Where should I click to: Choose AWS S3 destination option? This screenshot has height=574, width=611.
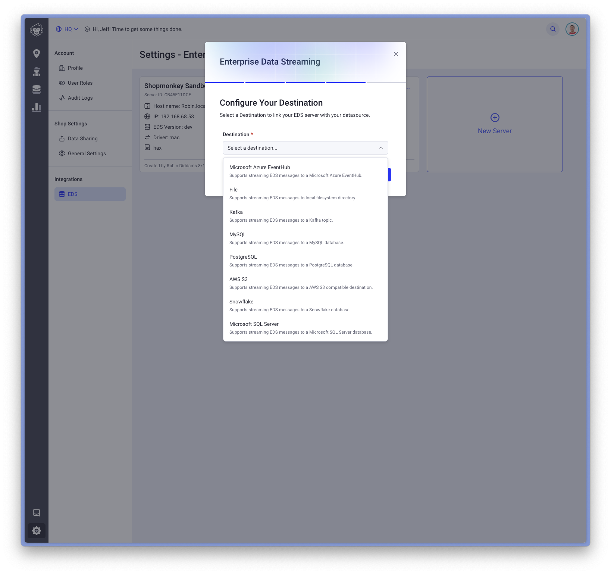pos(305,283)
